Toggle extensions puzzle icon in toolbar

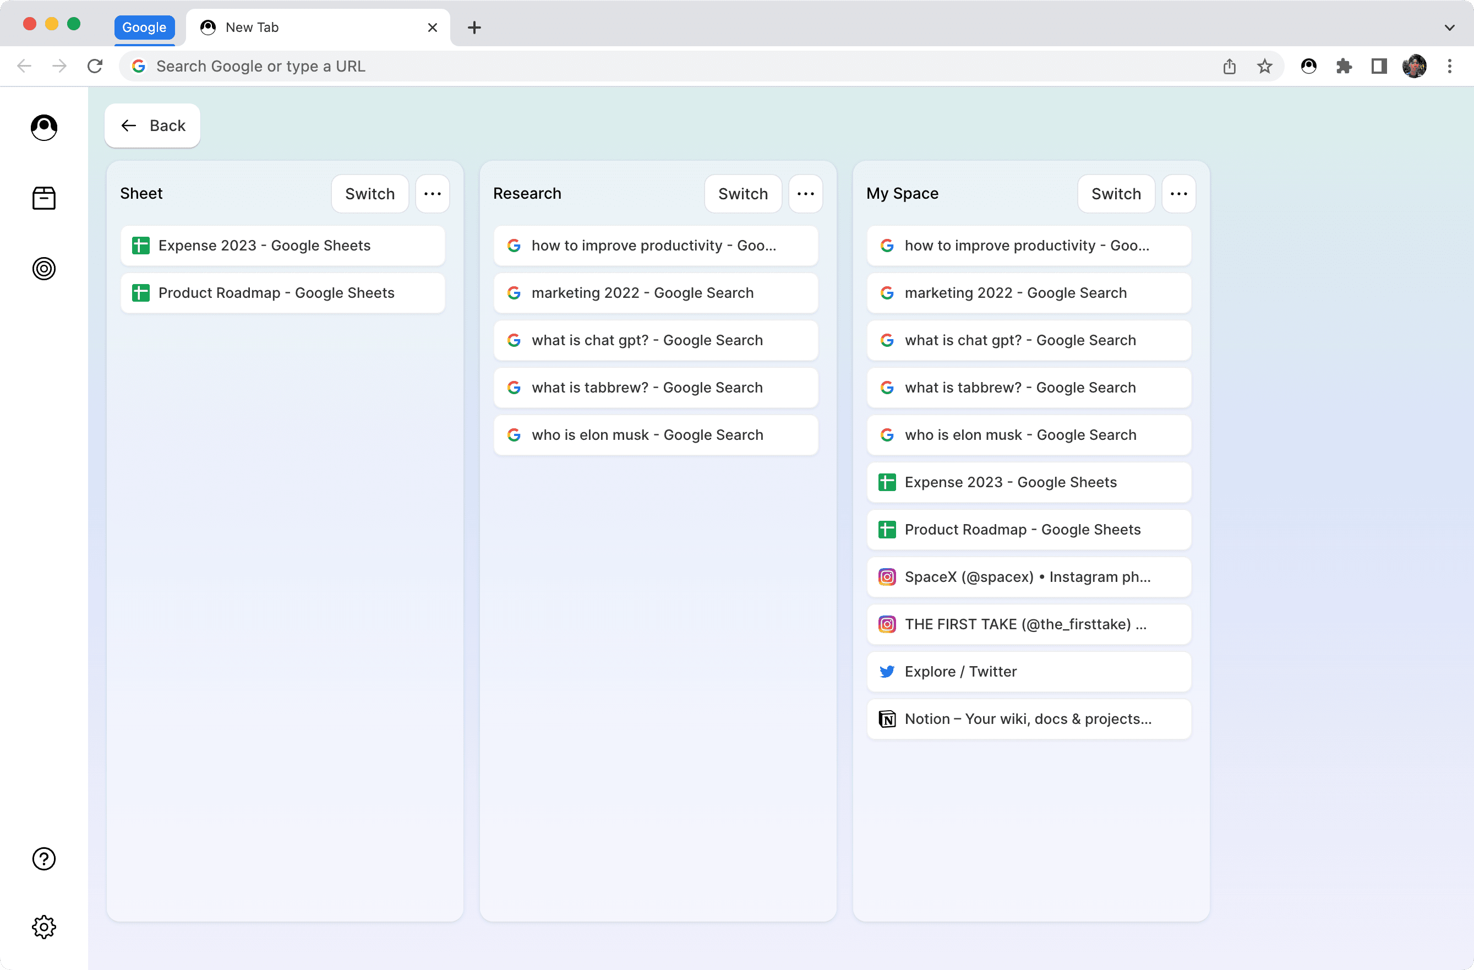tap(1344, 66)
